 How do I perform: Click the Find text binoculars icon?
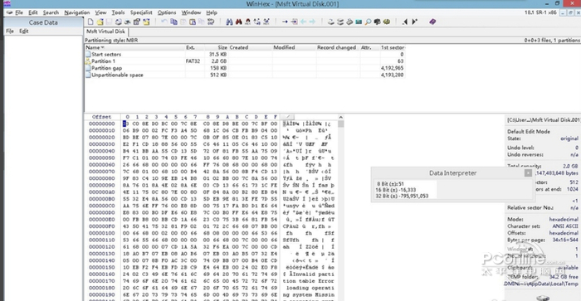tap(228, 22)
